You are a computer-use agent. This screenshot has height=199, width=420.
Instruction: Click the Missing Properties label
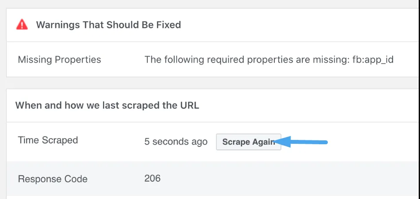tap(60, 60)
